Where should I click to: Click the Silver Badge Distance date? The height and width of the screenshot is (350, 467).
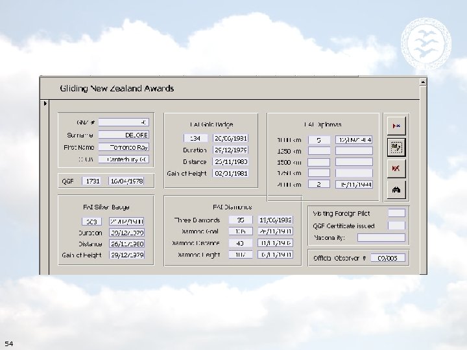coord(127,244)
